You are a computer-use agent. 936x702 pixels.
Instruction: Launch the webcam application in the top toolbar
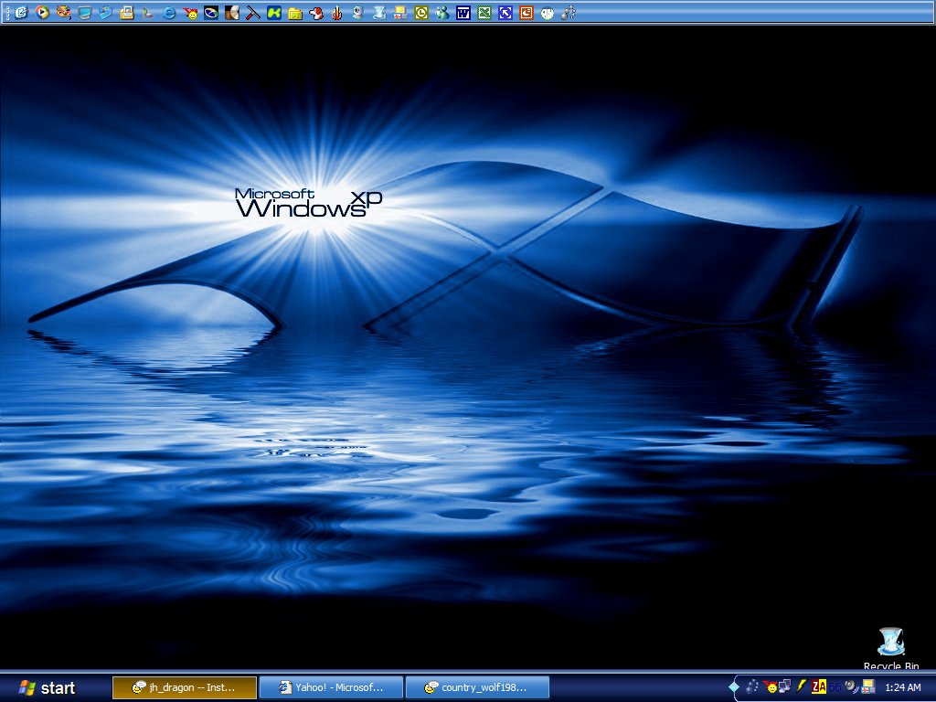tap(358, 12)
